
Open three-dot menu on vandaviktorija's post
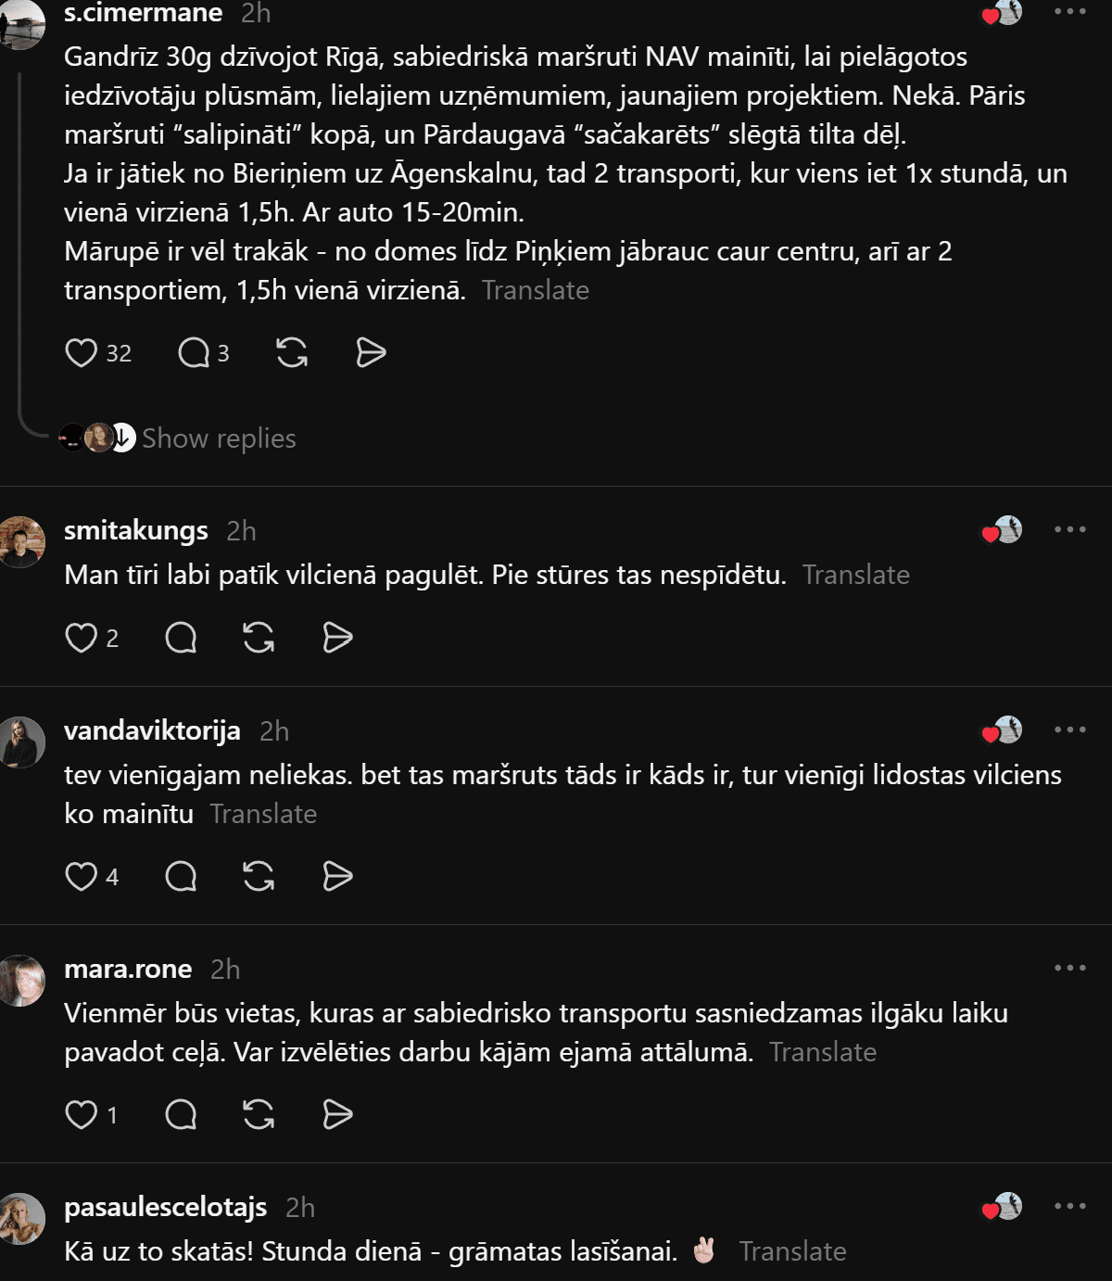1069,729
